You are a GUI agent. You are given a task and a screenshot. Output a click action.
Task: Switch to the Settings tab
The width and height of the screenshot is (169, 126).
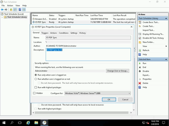point(74,33)
